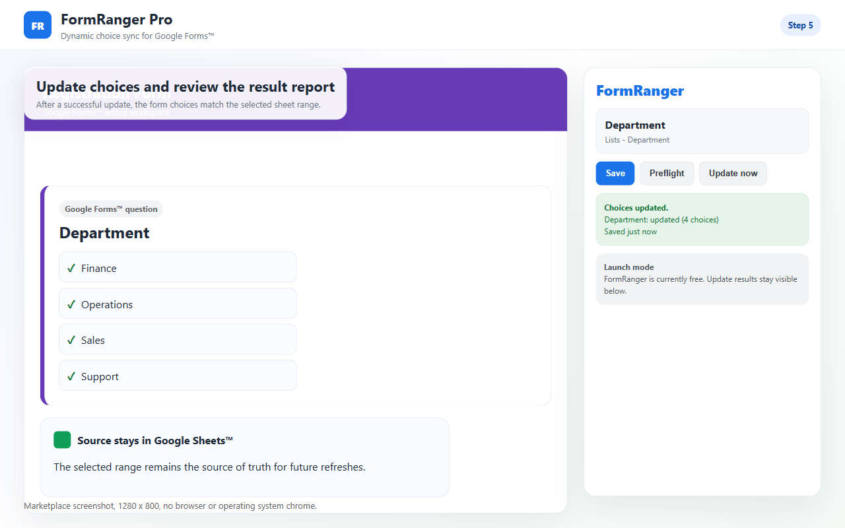Viewport: 845px width, 528px height.
Task: Run the Preflight check
Action: point(667,173)
